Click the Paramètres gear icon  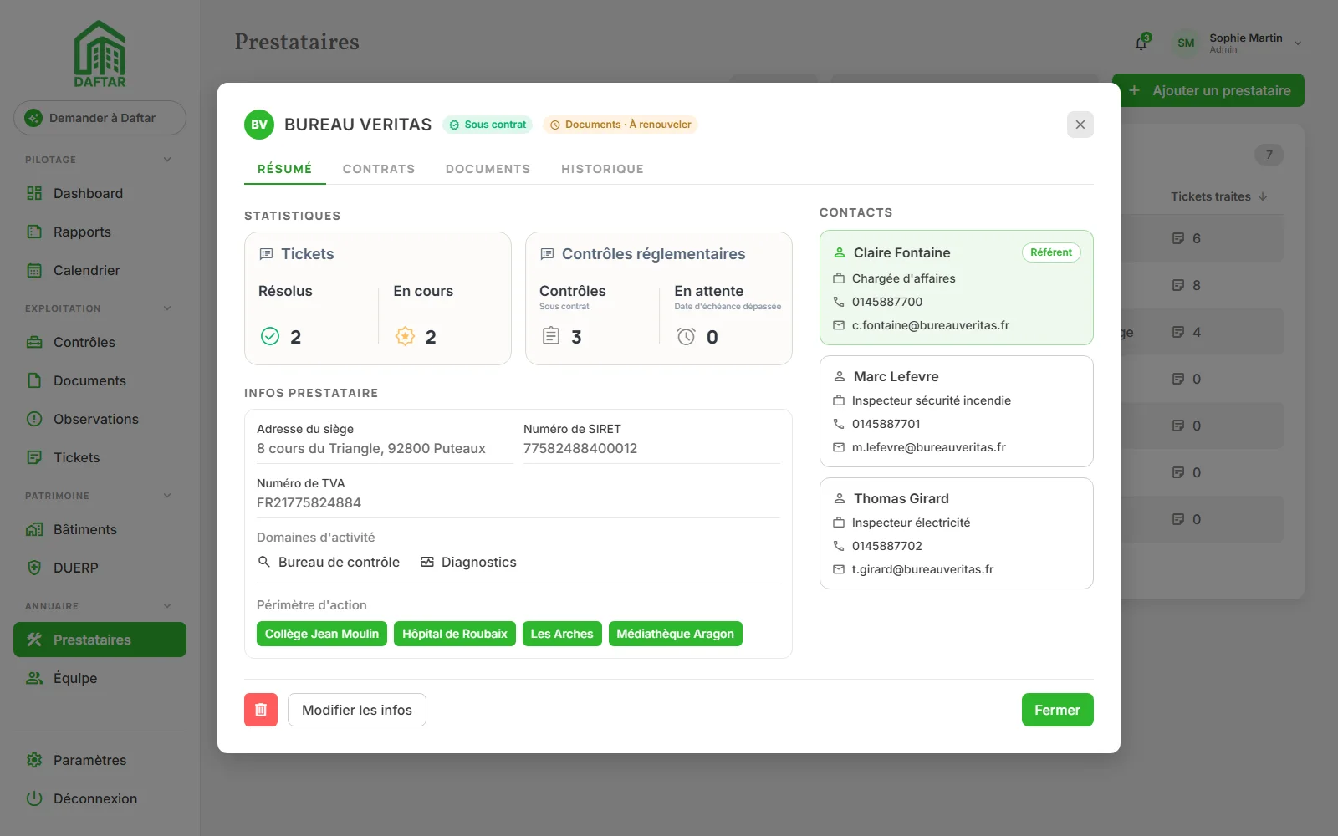(x=34, y=760)
